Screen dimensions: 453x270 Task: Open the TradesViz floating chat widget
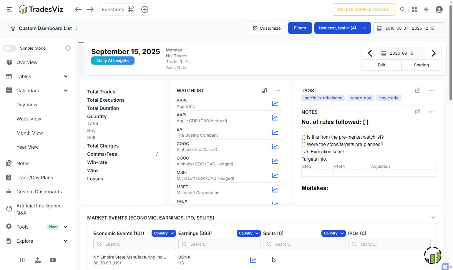[x=433, y=256]
